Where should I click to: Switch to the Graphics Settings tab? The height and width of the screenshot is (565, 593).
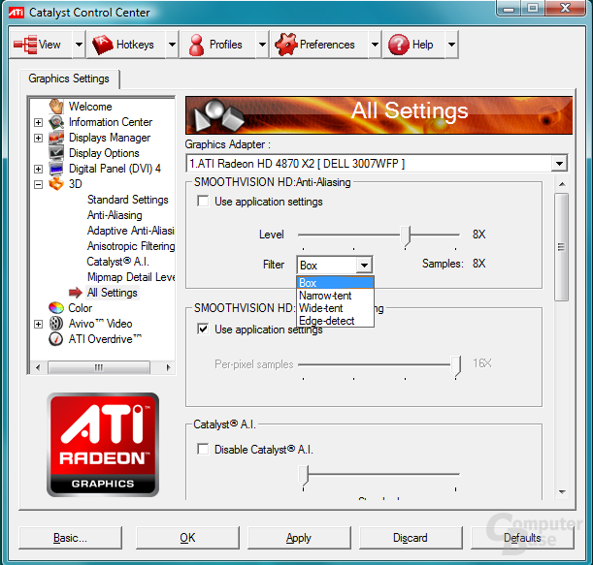[69, 78]
